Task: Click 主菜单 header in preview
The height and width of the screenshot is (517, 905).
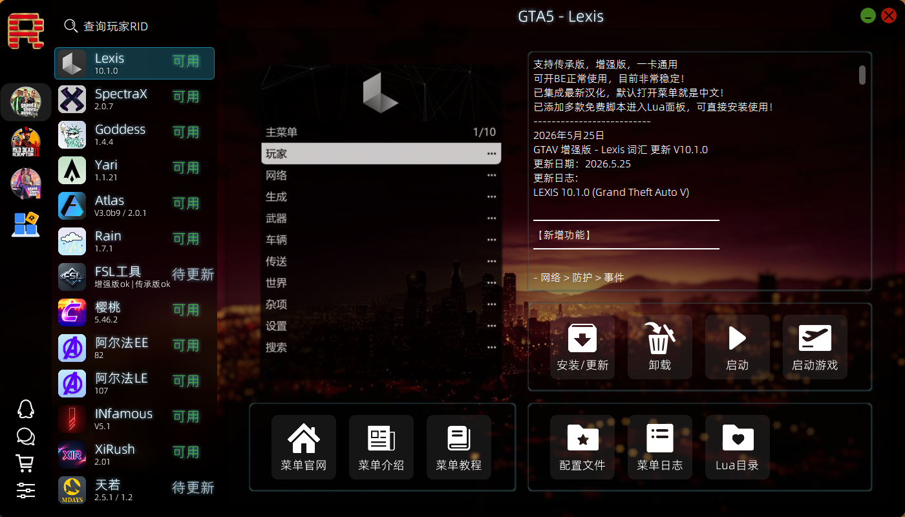Action: coord(282,132)
